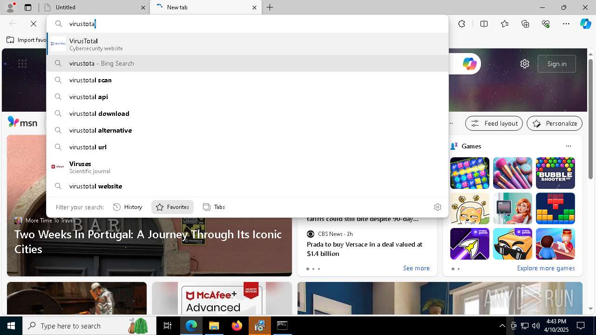Open Browser essentials heart icon
The width and height of the screenshot is (596, 335).
point(546,24)
